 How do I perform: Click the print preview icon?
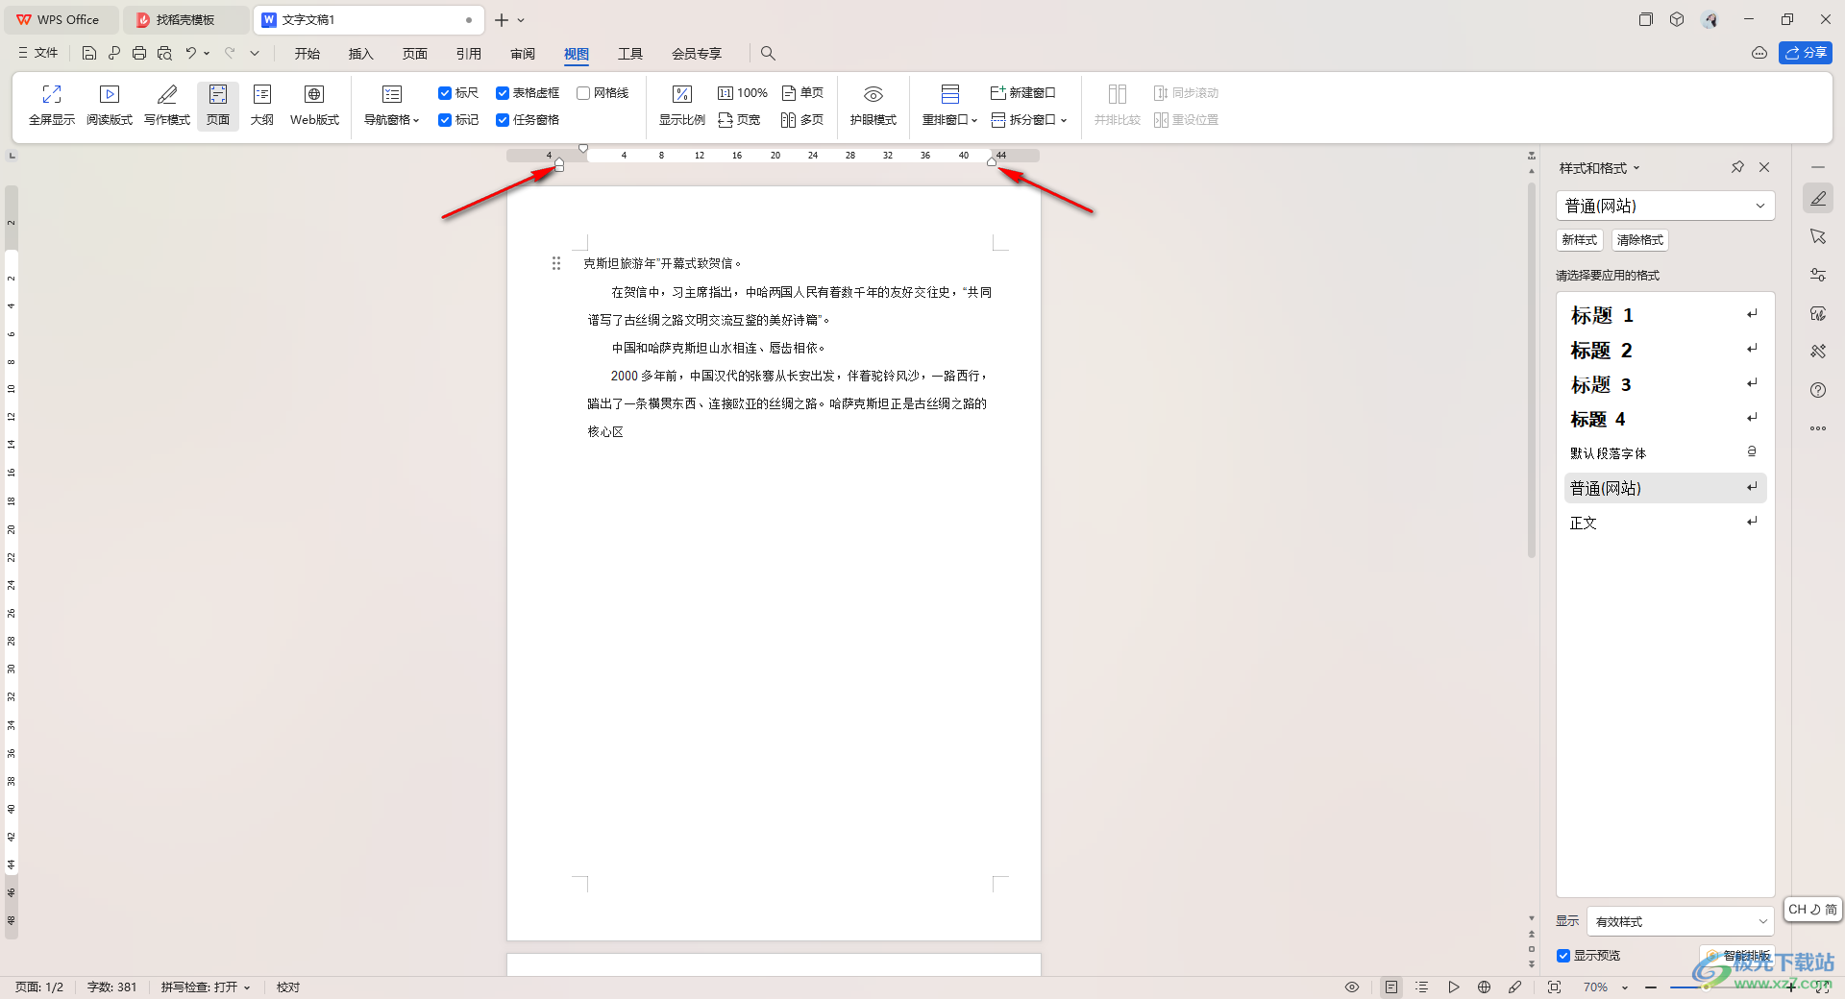coord(164,53)
